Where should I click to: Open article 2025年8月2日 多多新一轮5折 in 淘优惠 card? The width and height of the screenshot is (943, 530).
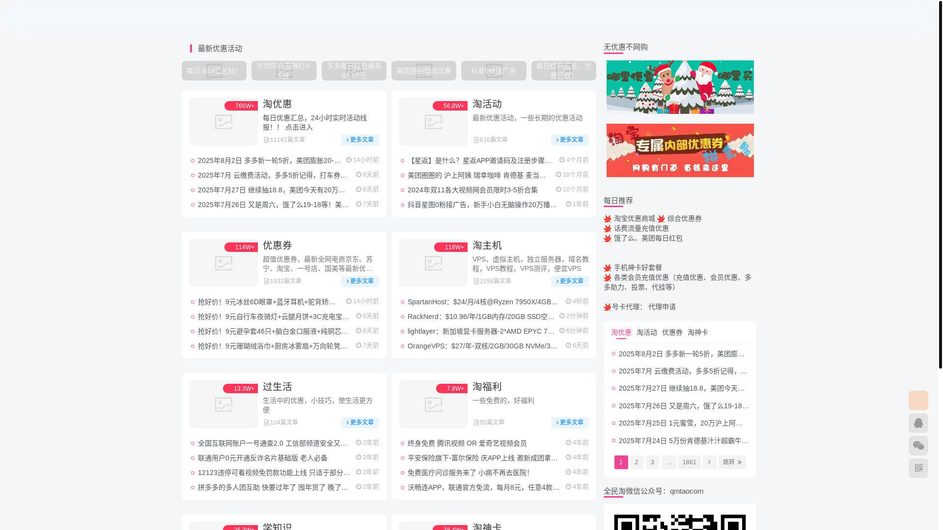point(269,160)
